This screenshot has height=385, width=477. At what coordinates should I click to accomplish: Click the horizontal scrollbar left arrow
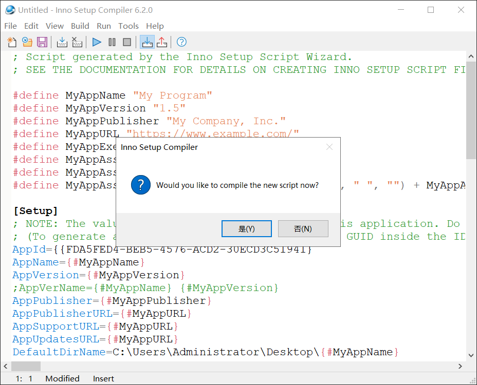tap(6, 366)
